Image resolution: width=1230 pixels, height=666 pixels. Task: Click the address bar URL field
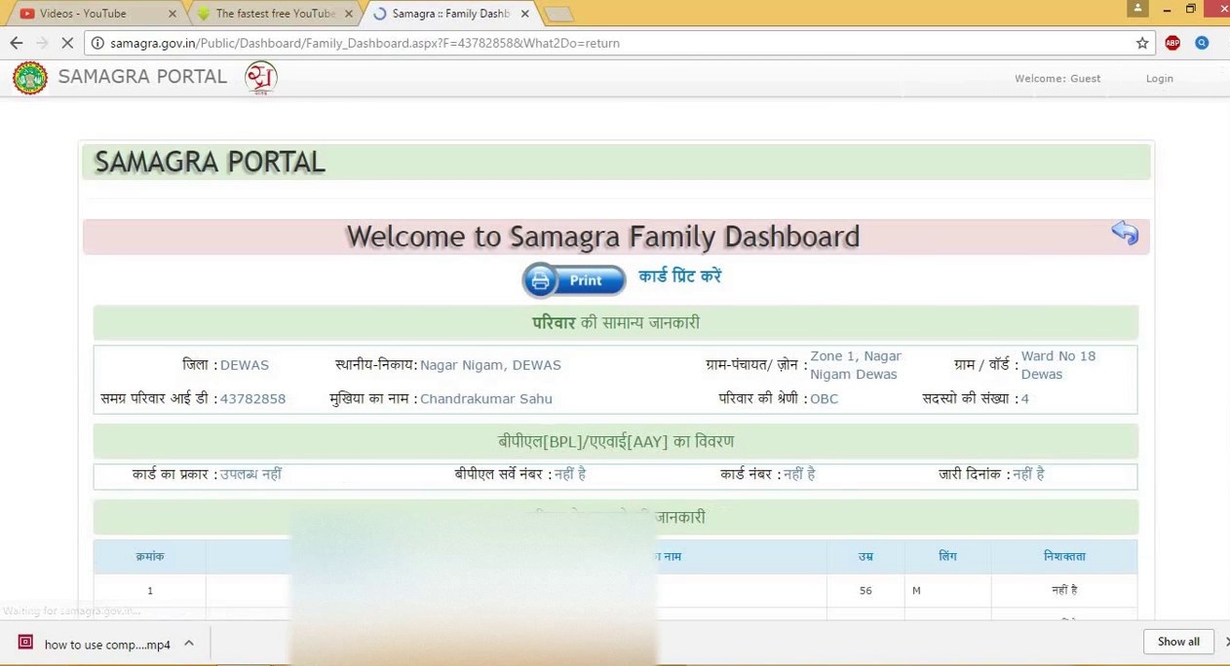point(585,43)
